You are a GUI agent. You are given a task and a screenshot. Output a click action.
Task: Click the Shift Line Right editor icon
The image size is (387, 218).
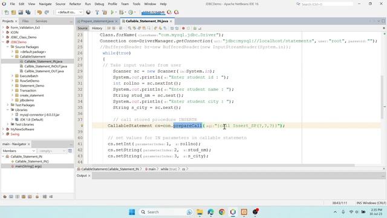tap(177, 28)
